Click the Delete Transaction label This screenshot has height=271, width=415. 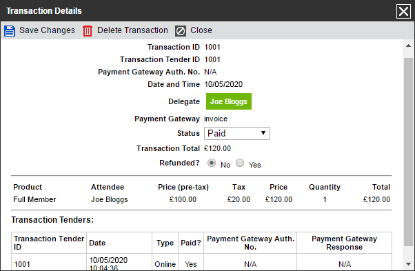click(x=132, y=30)
